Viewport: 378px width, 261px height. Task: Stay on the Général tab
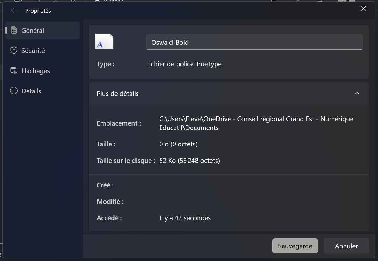point(33,30)
